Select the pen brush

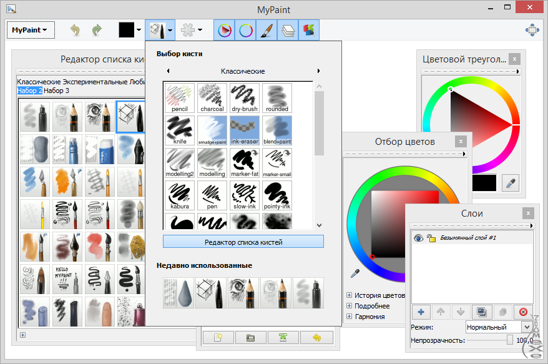click(212, 195)
